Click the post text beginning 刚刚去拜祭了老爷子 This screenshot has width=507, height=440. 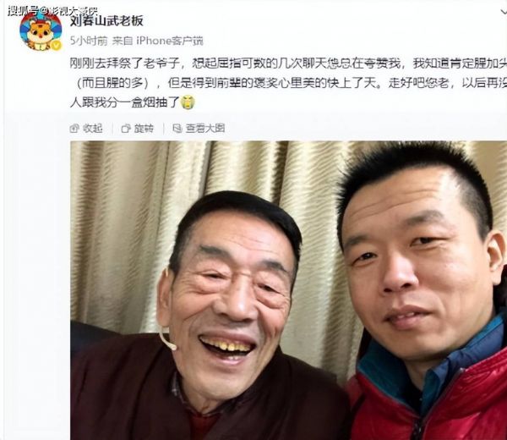tap(288, 83)
